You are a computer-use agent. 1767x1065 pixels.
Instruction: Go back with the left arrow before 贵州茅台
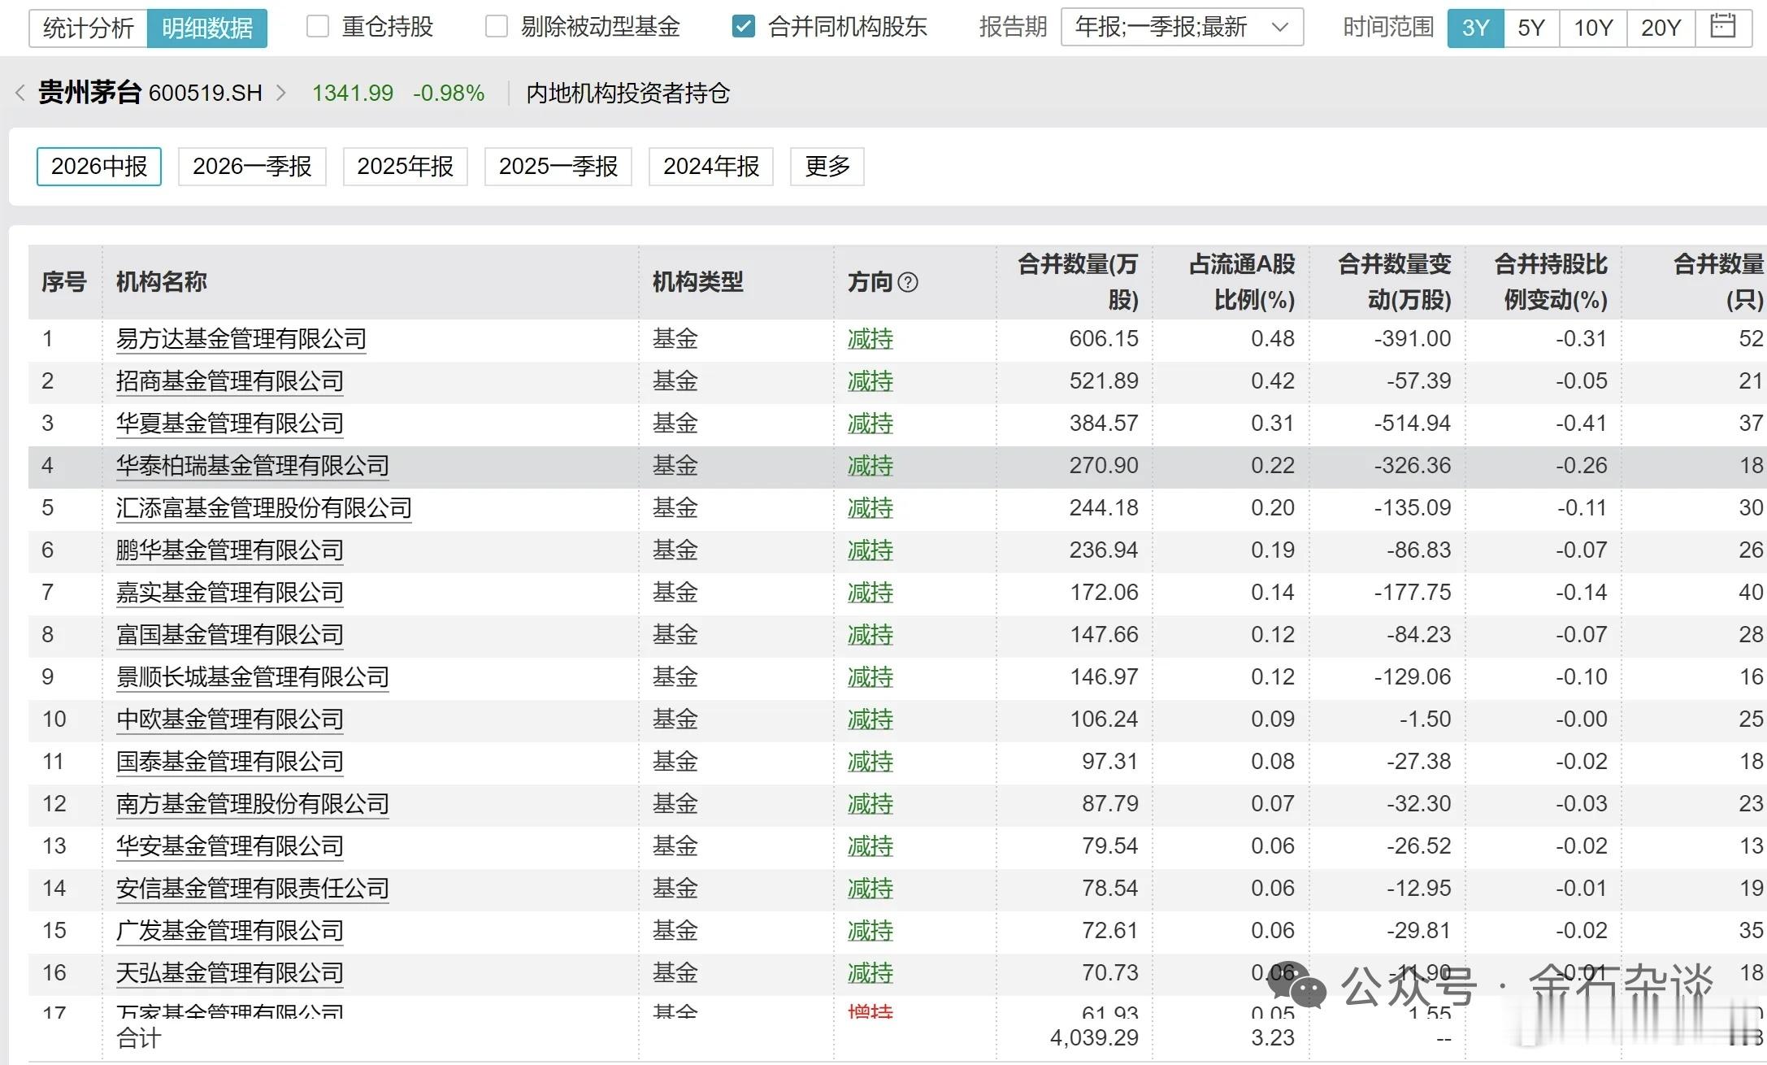20,93
